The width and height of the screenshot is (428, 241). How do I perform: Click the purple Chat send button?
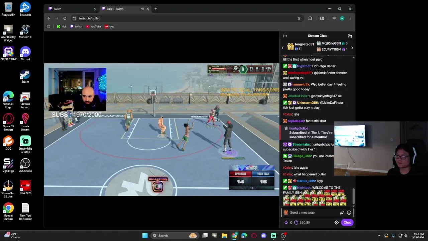(x=347, y=223)
